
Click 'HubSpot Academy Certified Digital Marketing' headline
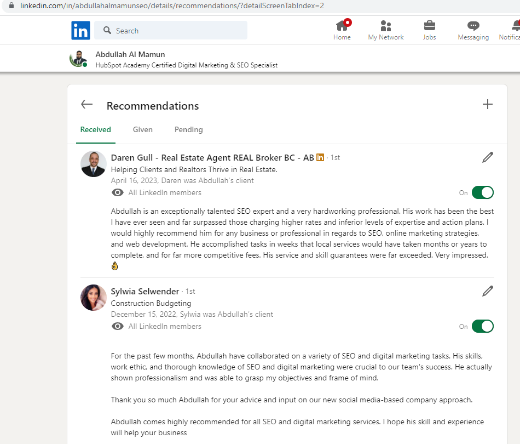(x=186, y=65)
